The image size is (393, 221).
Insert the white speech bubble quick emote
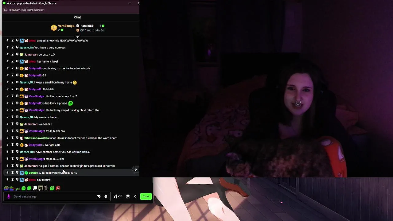click(x=35, y=188)
